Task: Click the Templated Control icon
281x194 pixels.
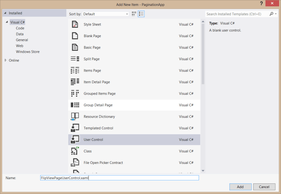Action: point(75,128)
